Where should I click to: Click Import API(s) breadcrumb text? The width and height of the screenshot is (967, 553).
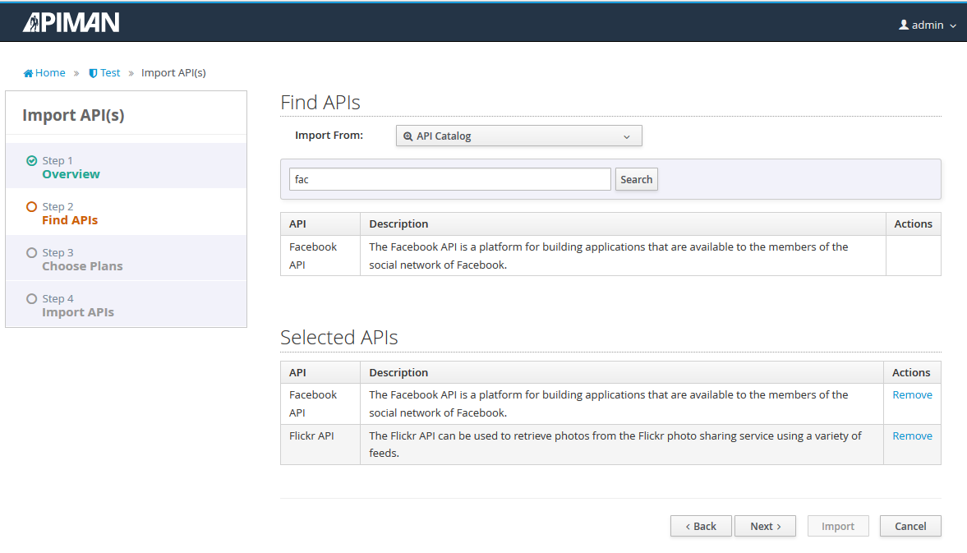173,73
